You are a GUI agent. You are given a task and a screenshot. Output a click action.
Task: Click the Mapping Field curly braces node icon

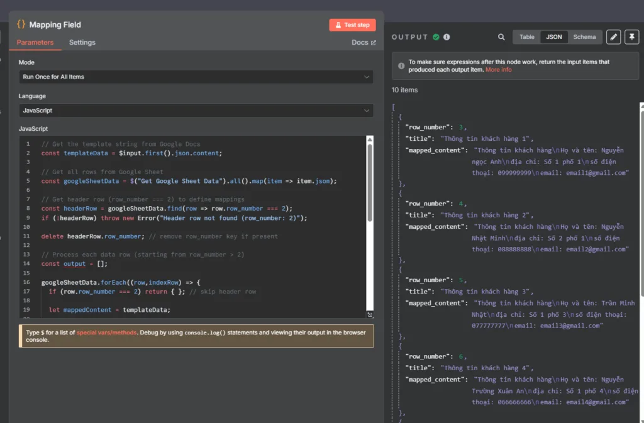coord(21,25)
